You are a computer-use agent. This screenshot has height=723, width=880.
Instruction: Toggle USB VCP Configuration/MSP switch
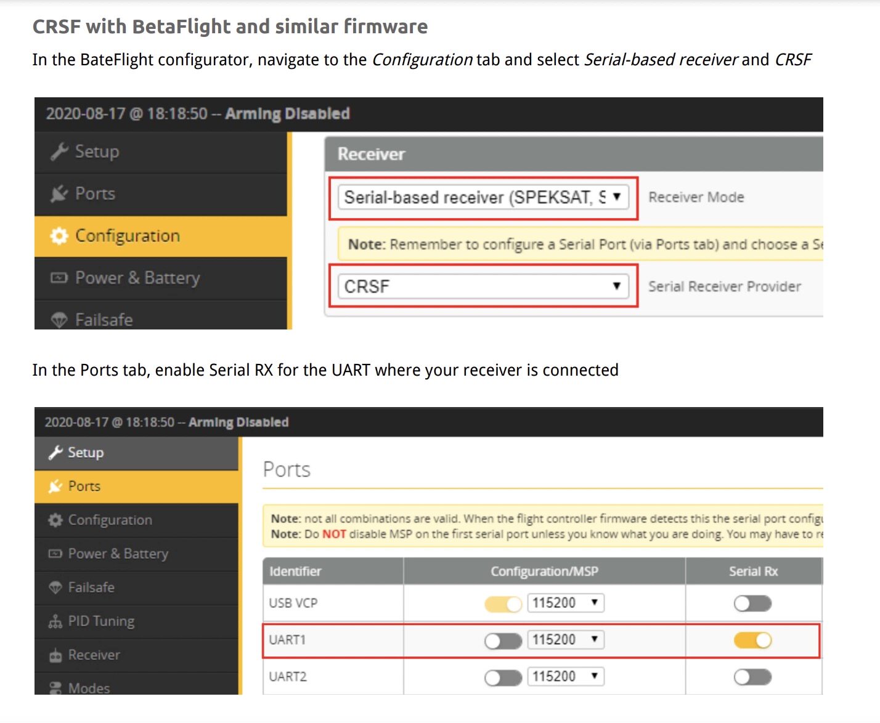click(503, 604)
